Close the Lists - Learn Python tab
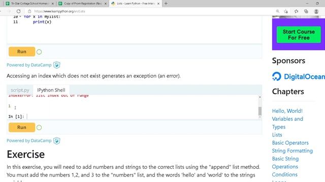Viewport: 325px width, 182px height. [x=158, y=4]
